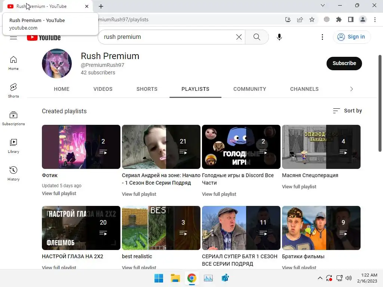Open НАСТРОЙ ГЛАЗА НА 2Х2 thumbnail
383x287 pixels.
81,228
